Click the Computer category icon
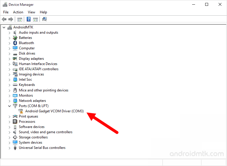 point(15,48)
